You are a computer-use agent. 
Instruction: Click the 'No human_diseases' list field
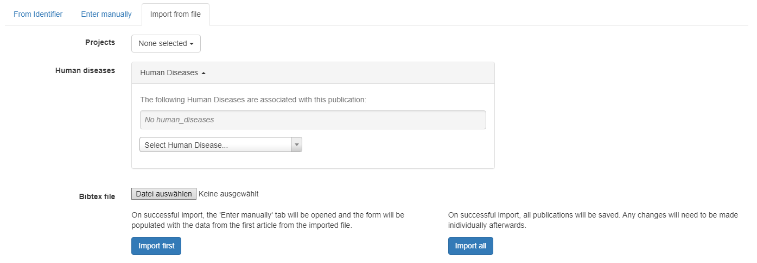pyautogui.click(x=313, y=120)
